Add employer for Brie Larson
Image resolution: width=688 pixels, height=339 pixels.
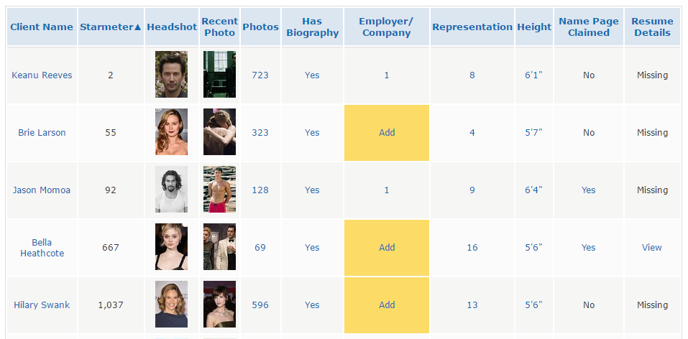coord(387,133)
